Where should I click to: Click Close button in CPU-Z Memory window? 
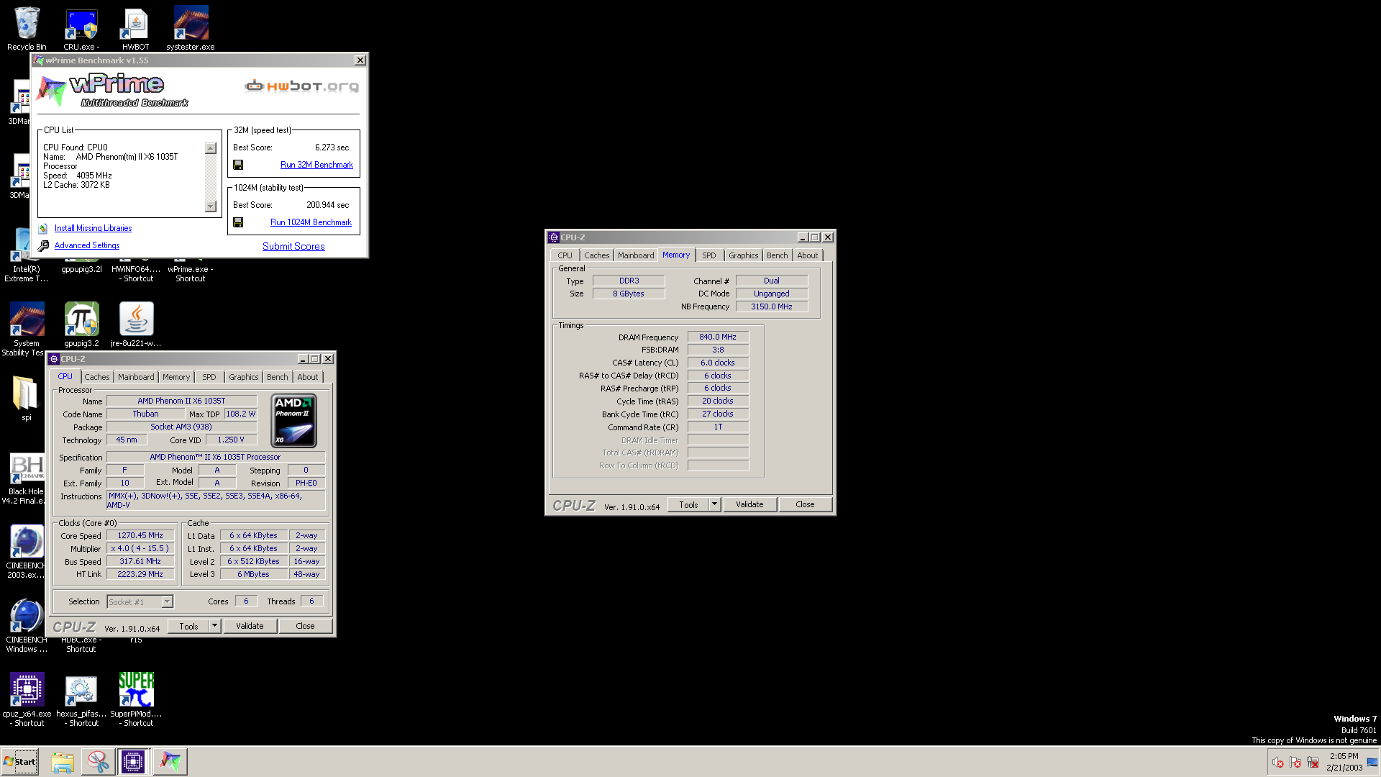coord(805,504)
